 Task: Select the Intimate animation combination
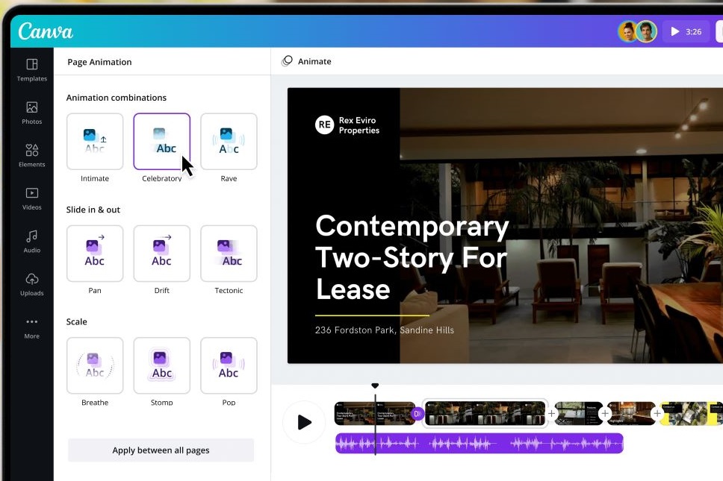click(95, 142)
